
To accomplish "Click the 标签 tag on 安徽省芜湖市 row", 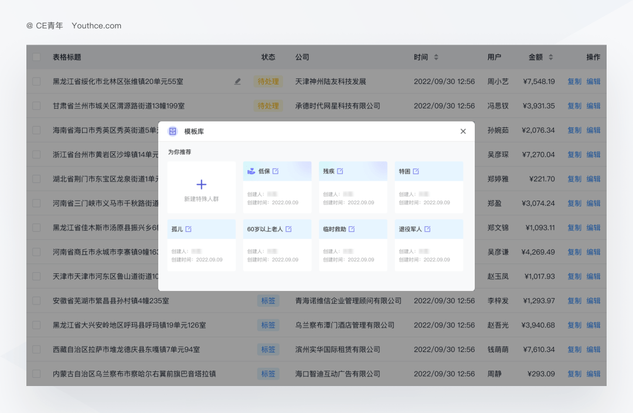I will pyautogui.click(x=268, y=300).
